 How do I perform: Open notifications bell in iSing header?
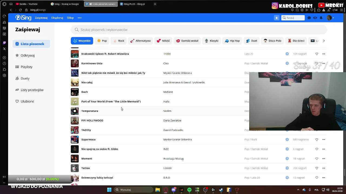click(321, 18)
